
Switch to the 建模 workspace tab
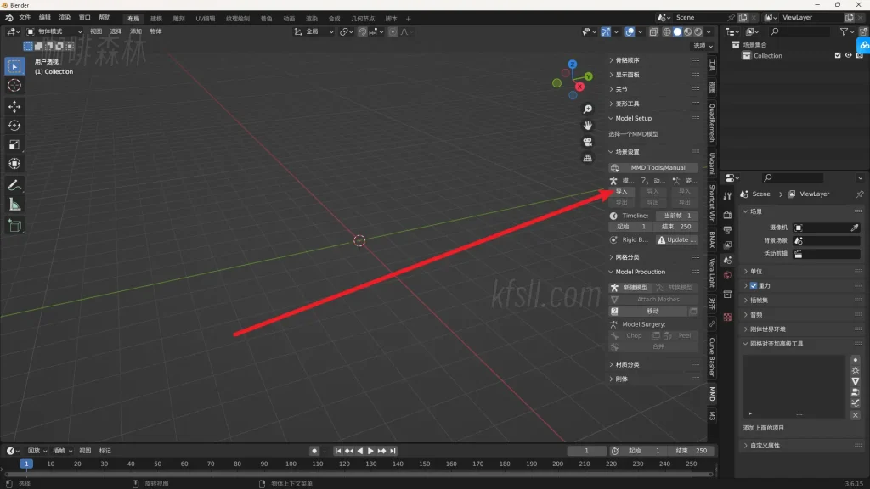156,18
